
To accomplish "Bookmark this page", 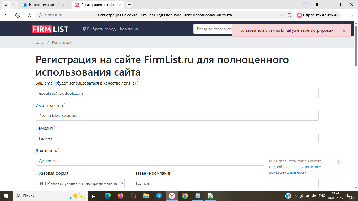I will (x=290, y=15).
